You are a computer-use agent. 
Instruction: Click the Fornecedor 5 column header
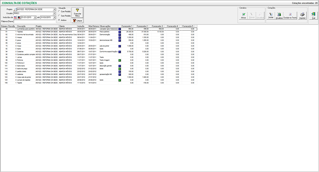pos(188,26)
